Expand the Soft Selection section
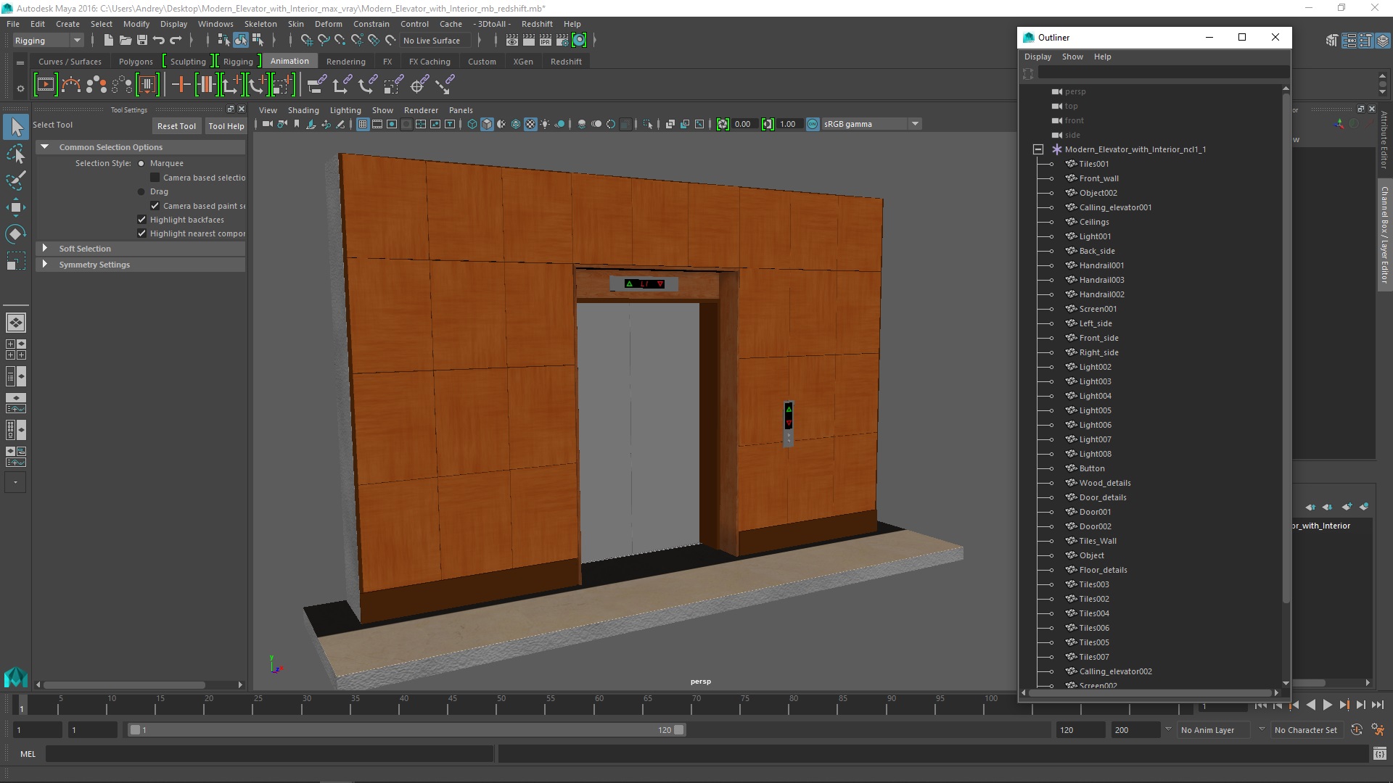Viewport: 1393px width, 783px height. pyautogui.click(x=45, y=249)
